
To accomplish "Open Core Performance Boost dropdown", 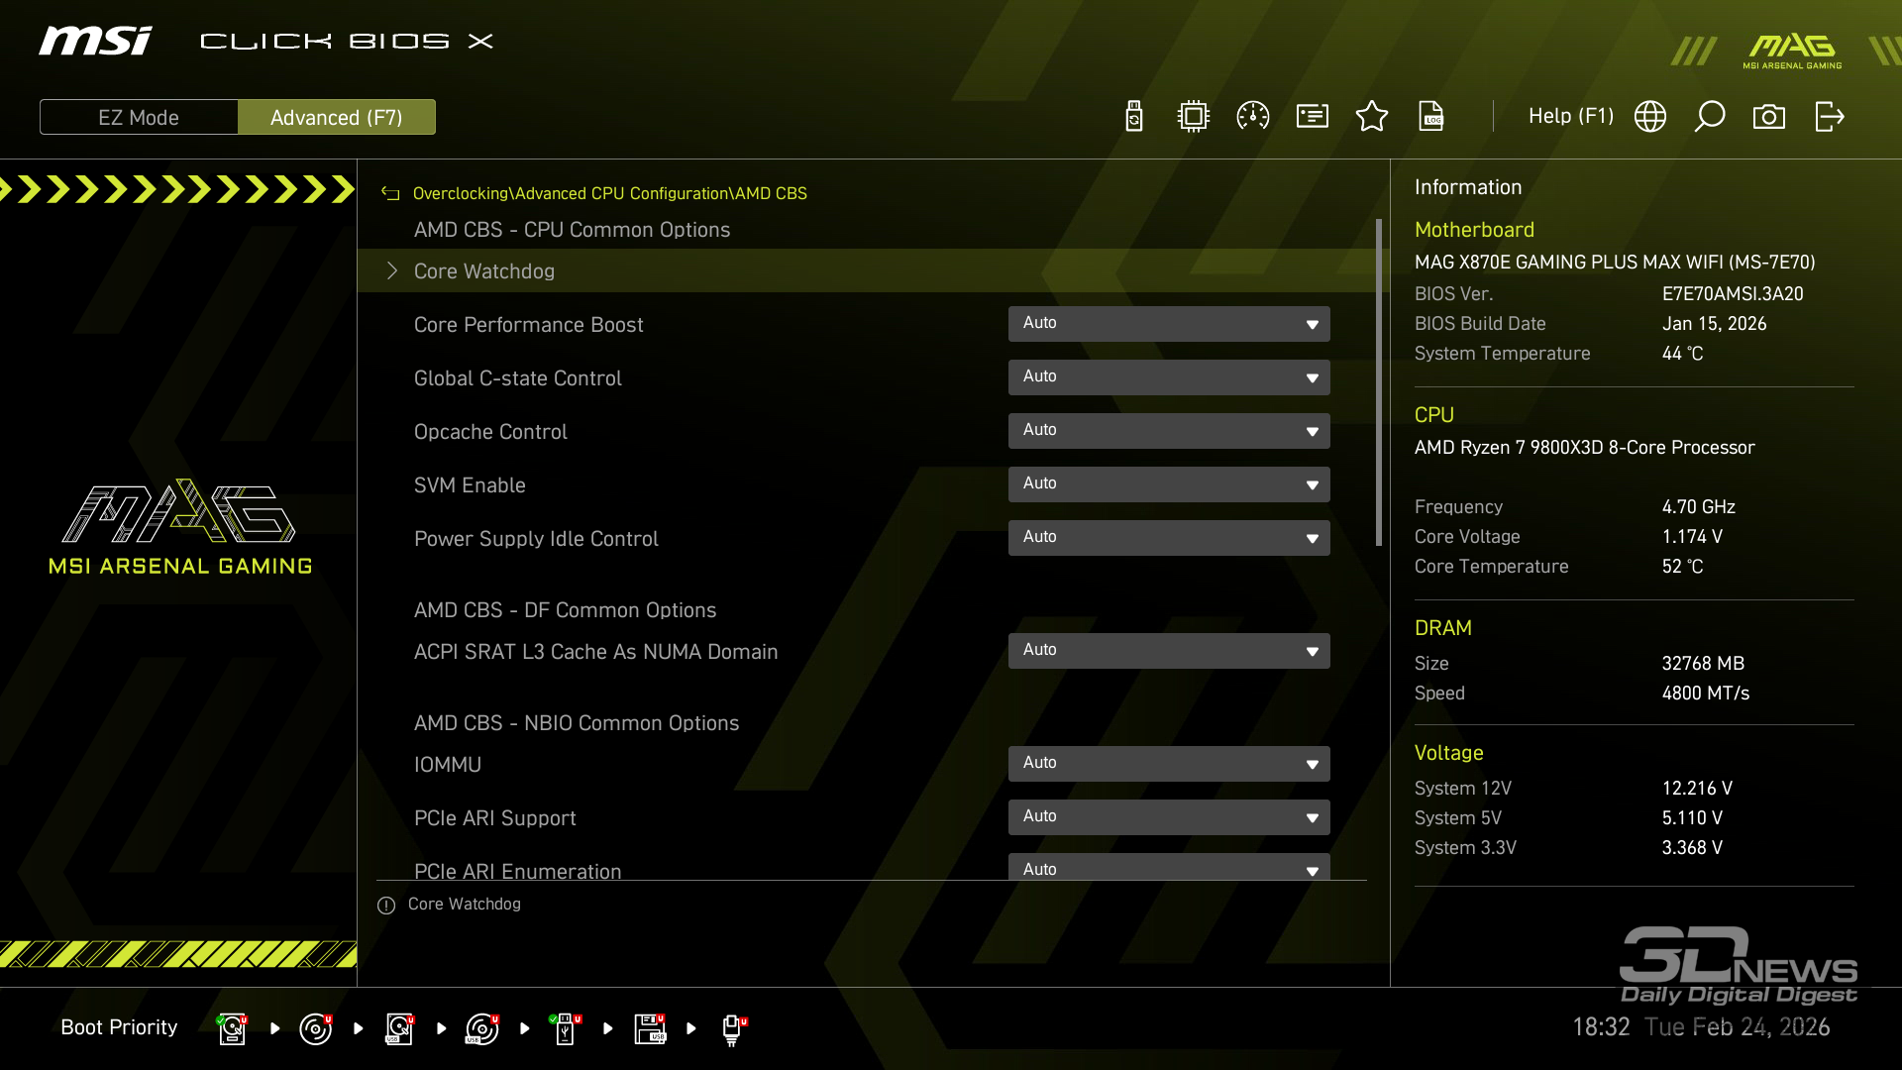I will tap(1169, 324).
